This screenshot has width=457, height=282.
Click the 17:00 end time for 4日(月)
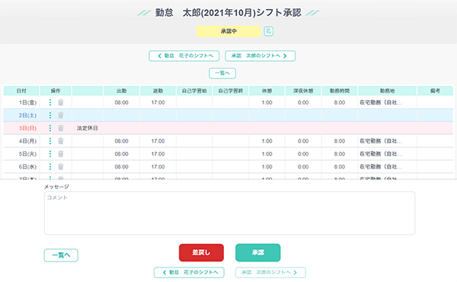[158, 141]
